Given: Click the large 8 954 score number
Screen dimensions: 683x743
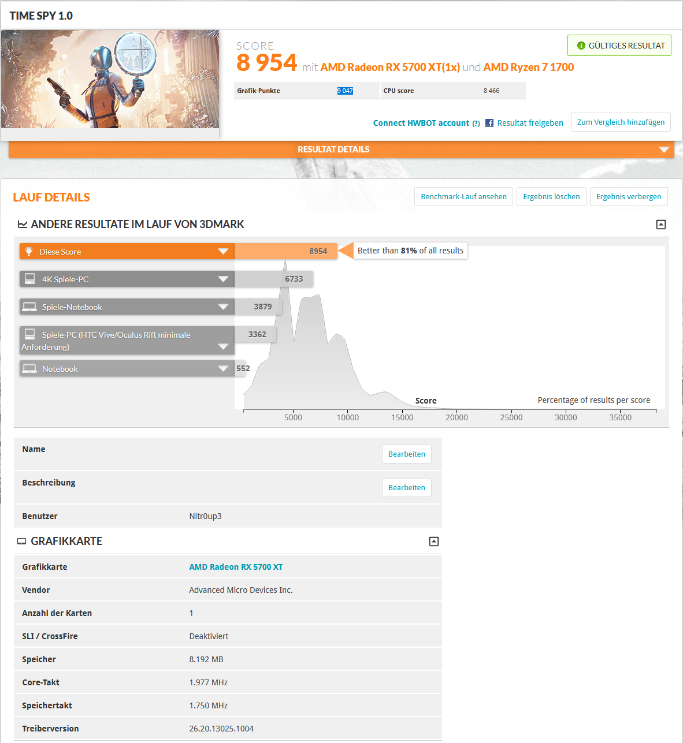Looking at the screenshot, I should (266, 62).
